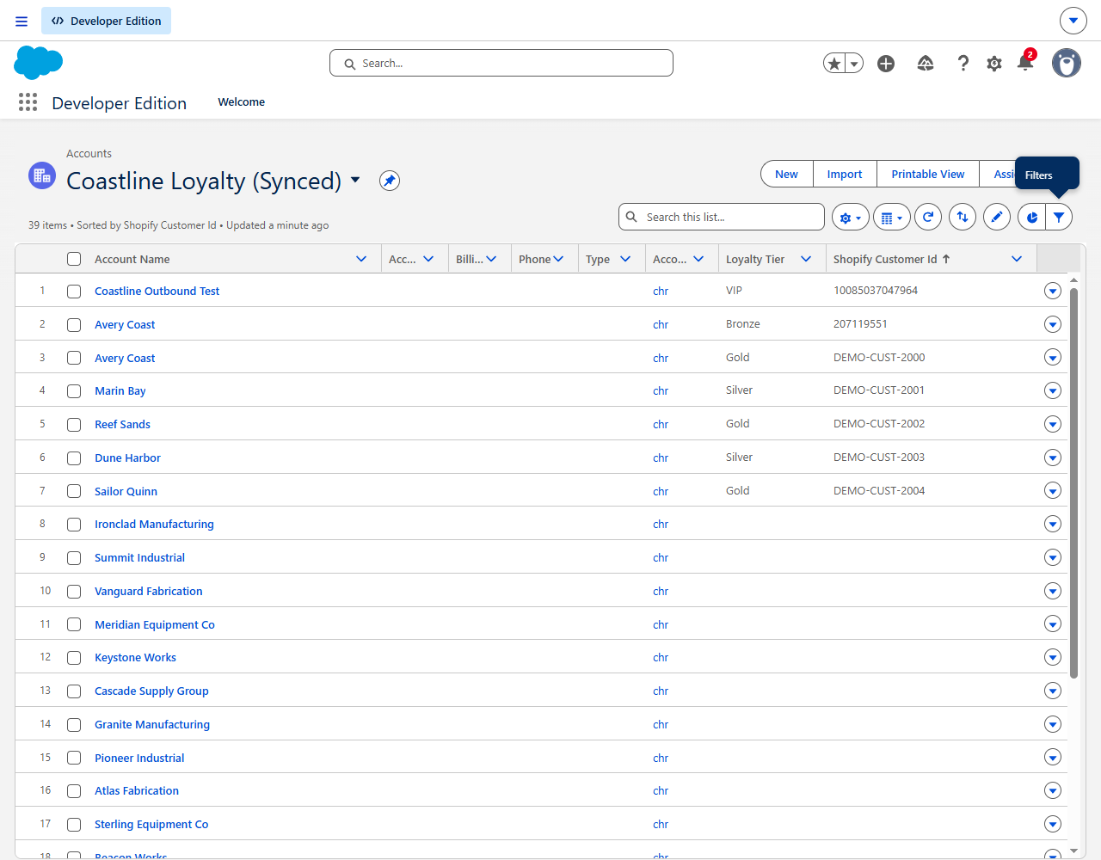The image size is (1101, 860).
Task: Open the hamburger menu icon
Action: click(x=22, y=21)
